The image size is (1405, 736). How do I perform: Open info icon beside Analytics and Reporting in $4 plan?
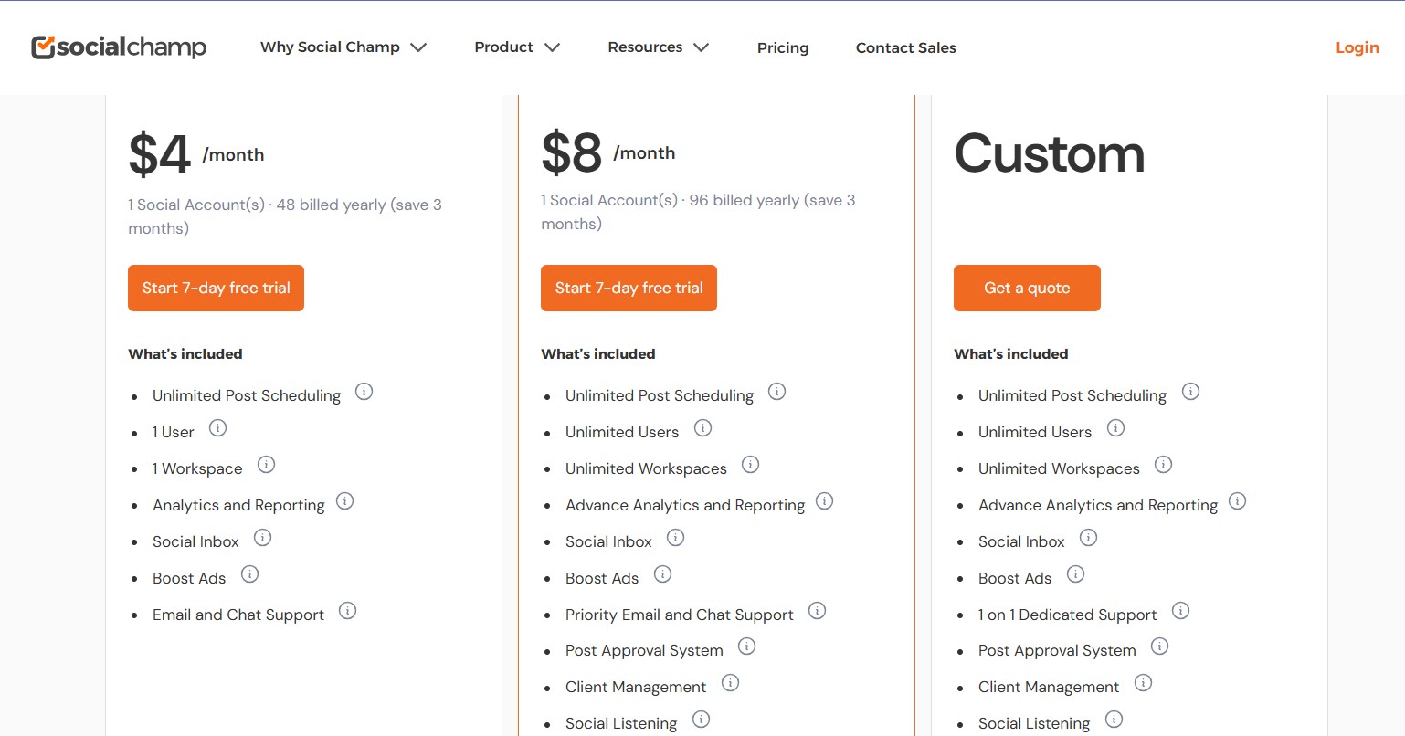(x=344, y=501)
